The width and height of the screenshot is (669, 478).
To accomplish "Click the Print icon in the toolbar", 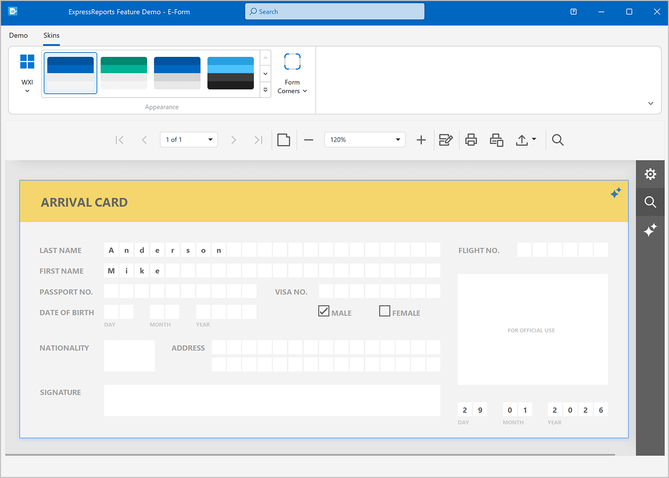I will pos(471,140).
